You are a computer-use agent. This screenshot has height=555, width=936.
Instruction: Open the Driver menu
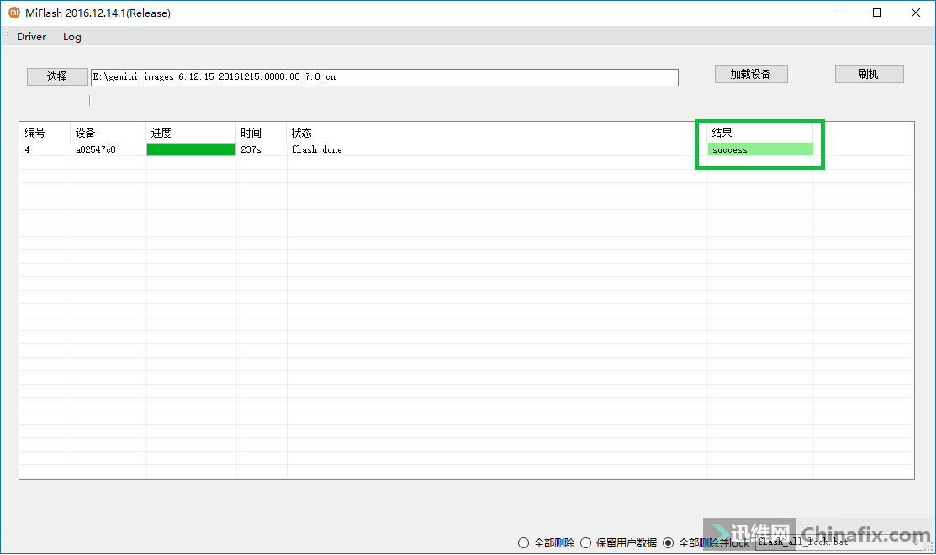point(31,36)
